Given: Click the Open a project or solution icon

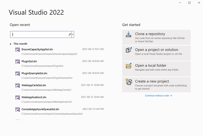Looking at the screenshot, I should [129, 50].
